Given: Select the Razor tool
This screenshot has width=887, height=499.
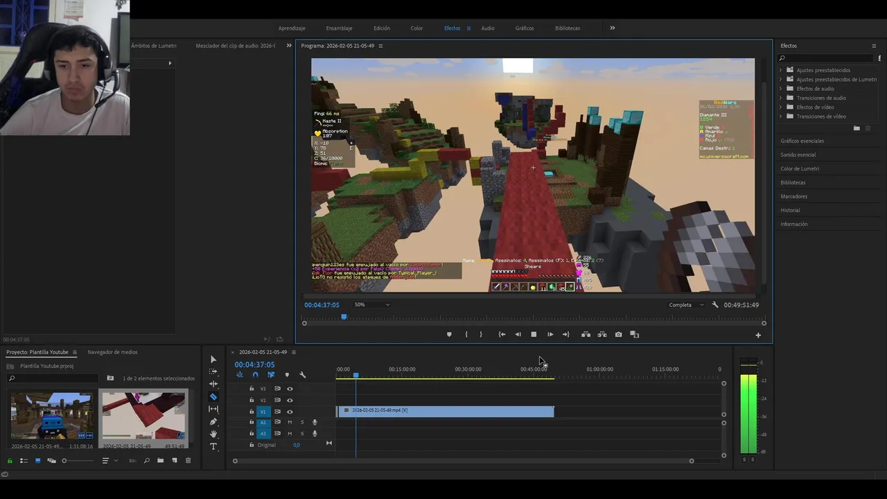Looking at the screenshot, I should click(x=213, y=397).
